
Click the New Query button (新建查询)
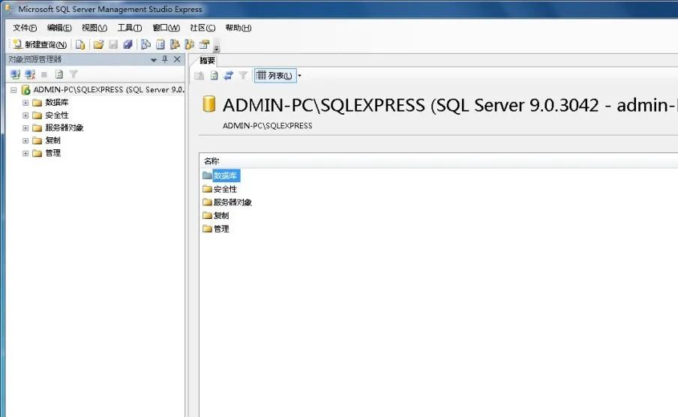(x=40, y=44)
